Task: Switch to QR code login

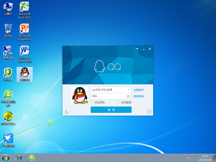Action: point(149,111)
